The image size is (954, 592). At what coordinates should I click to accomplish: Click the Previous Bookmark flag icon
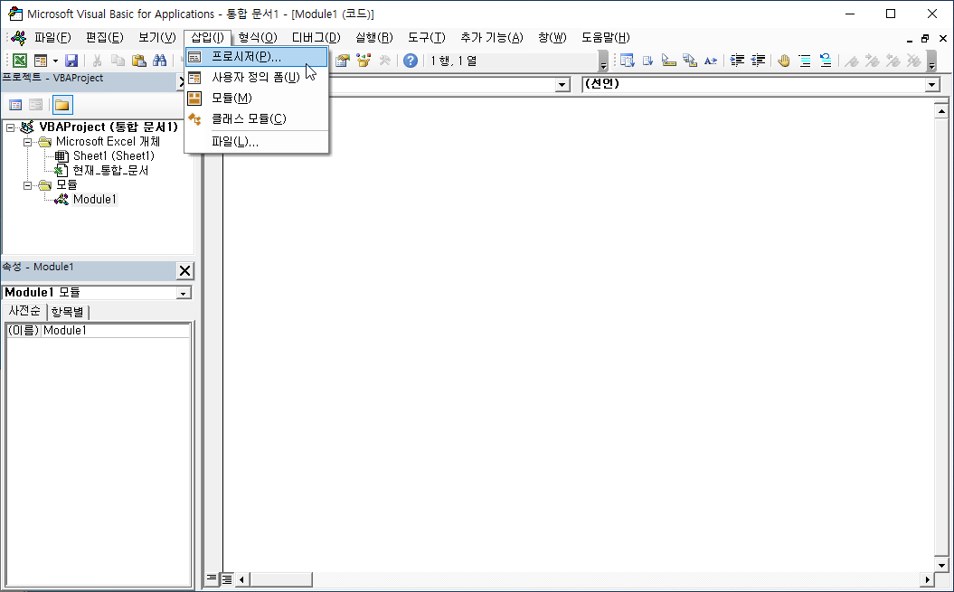pyautogui.click(x=893, y=61)
